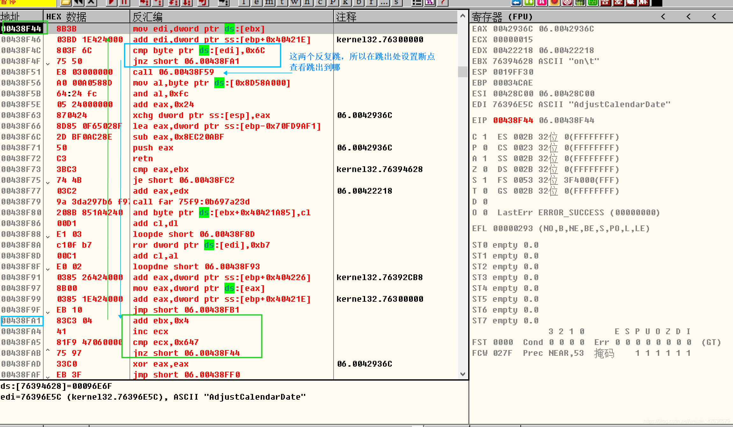Screen dimensions: 733x427
Task: Click the green 101 binary plugin icon
Action: [580, 3]
